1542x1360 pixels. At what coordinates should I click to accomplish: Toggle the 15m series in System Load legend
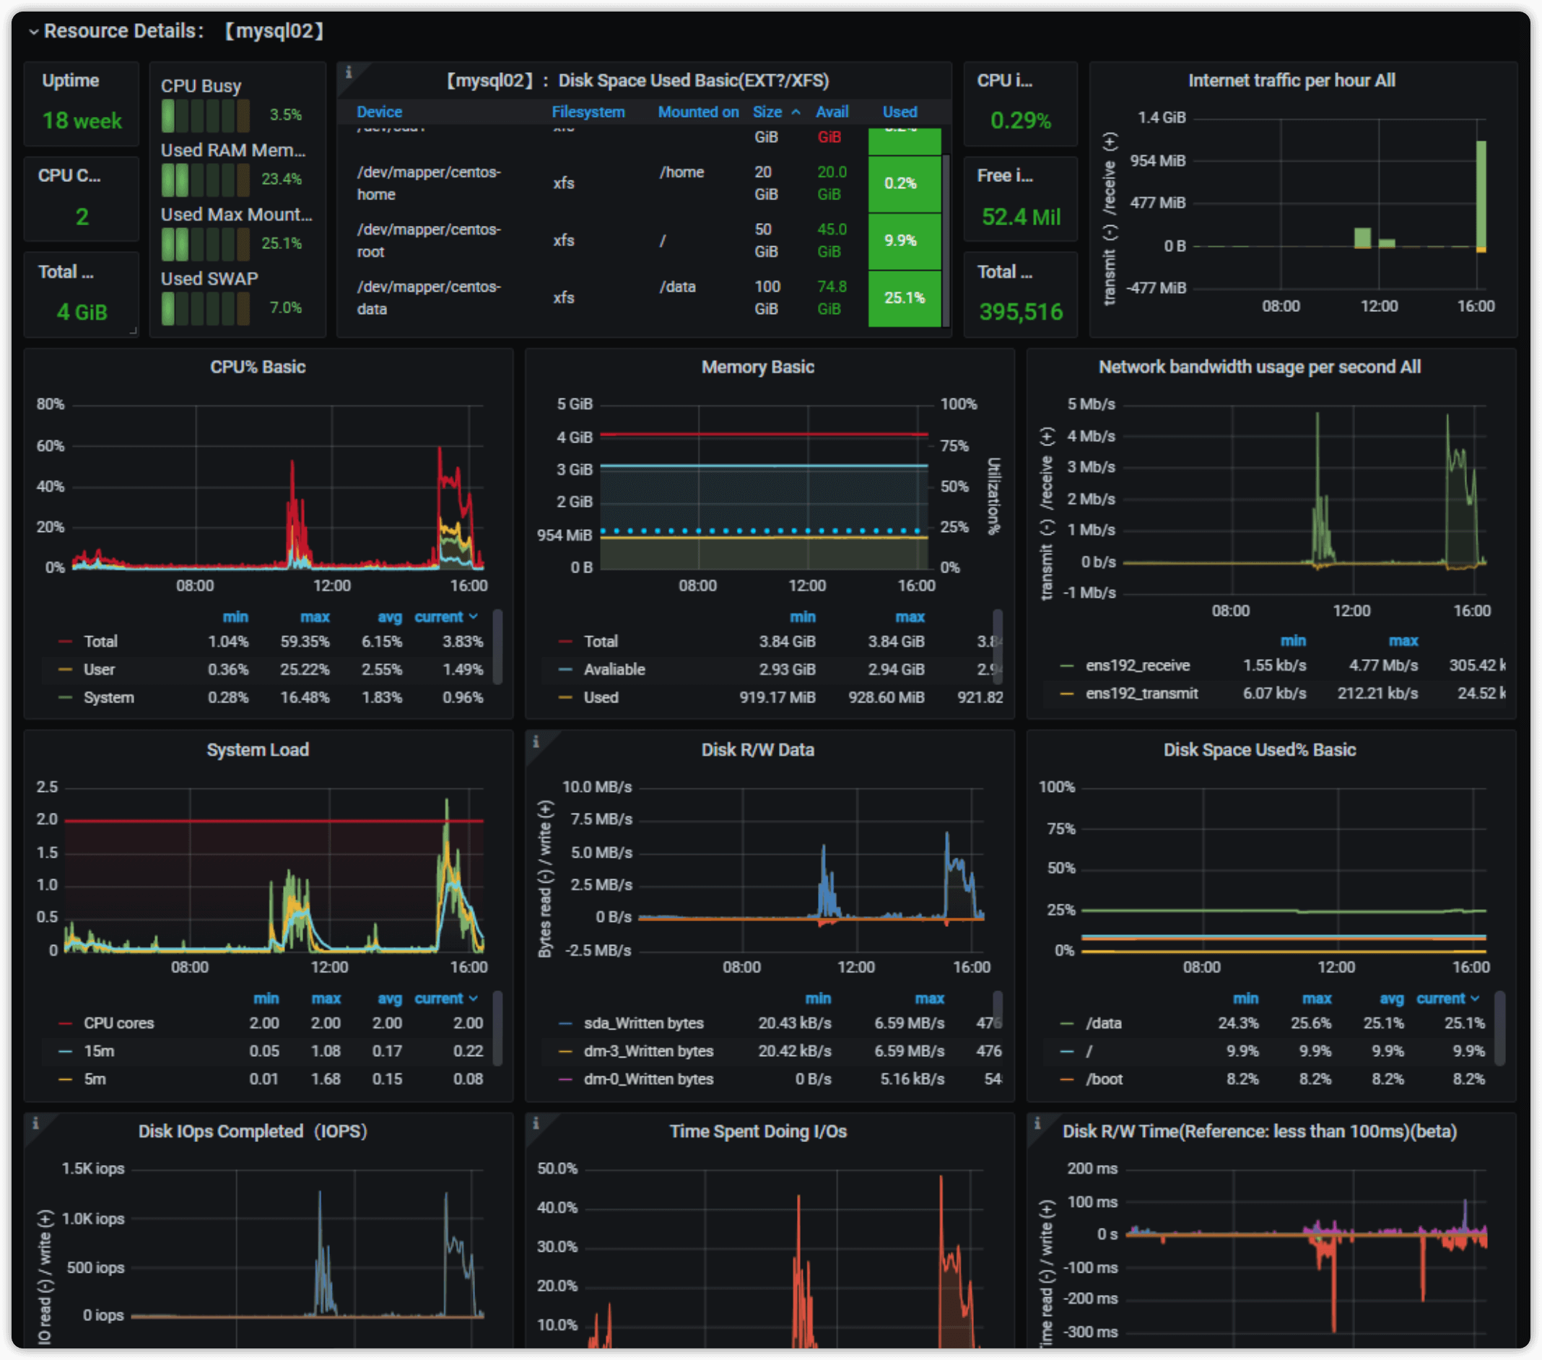click(x=99, y=1052)
